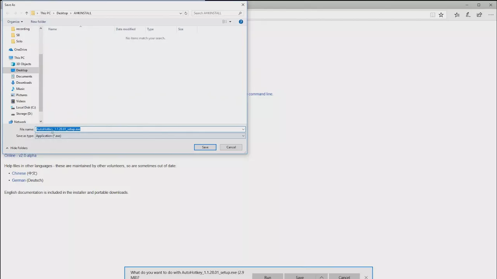Image resolution: width=497 pixels, height=279 pixels.
Task: Click the Forward arrow in Save As dialog
Action: click(x=16, y=13)
